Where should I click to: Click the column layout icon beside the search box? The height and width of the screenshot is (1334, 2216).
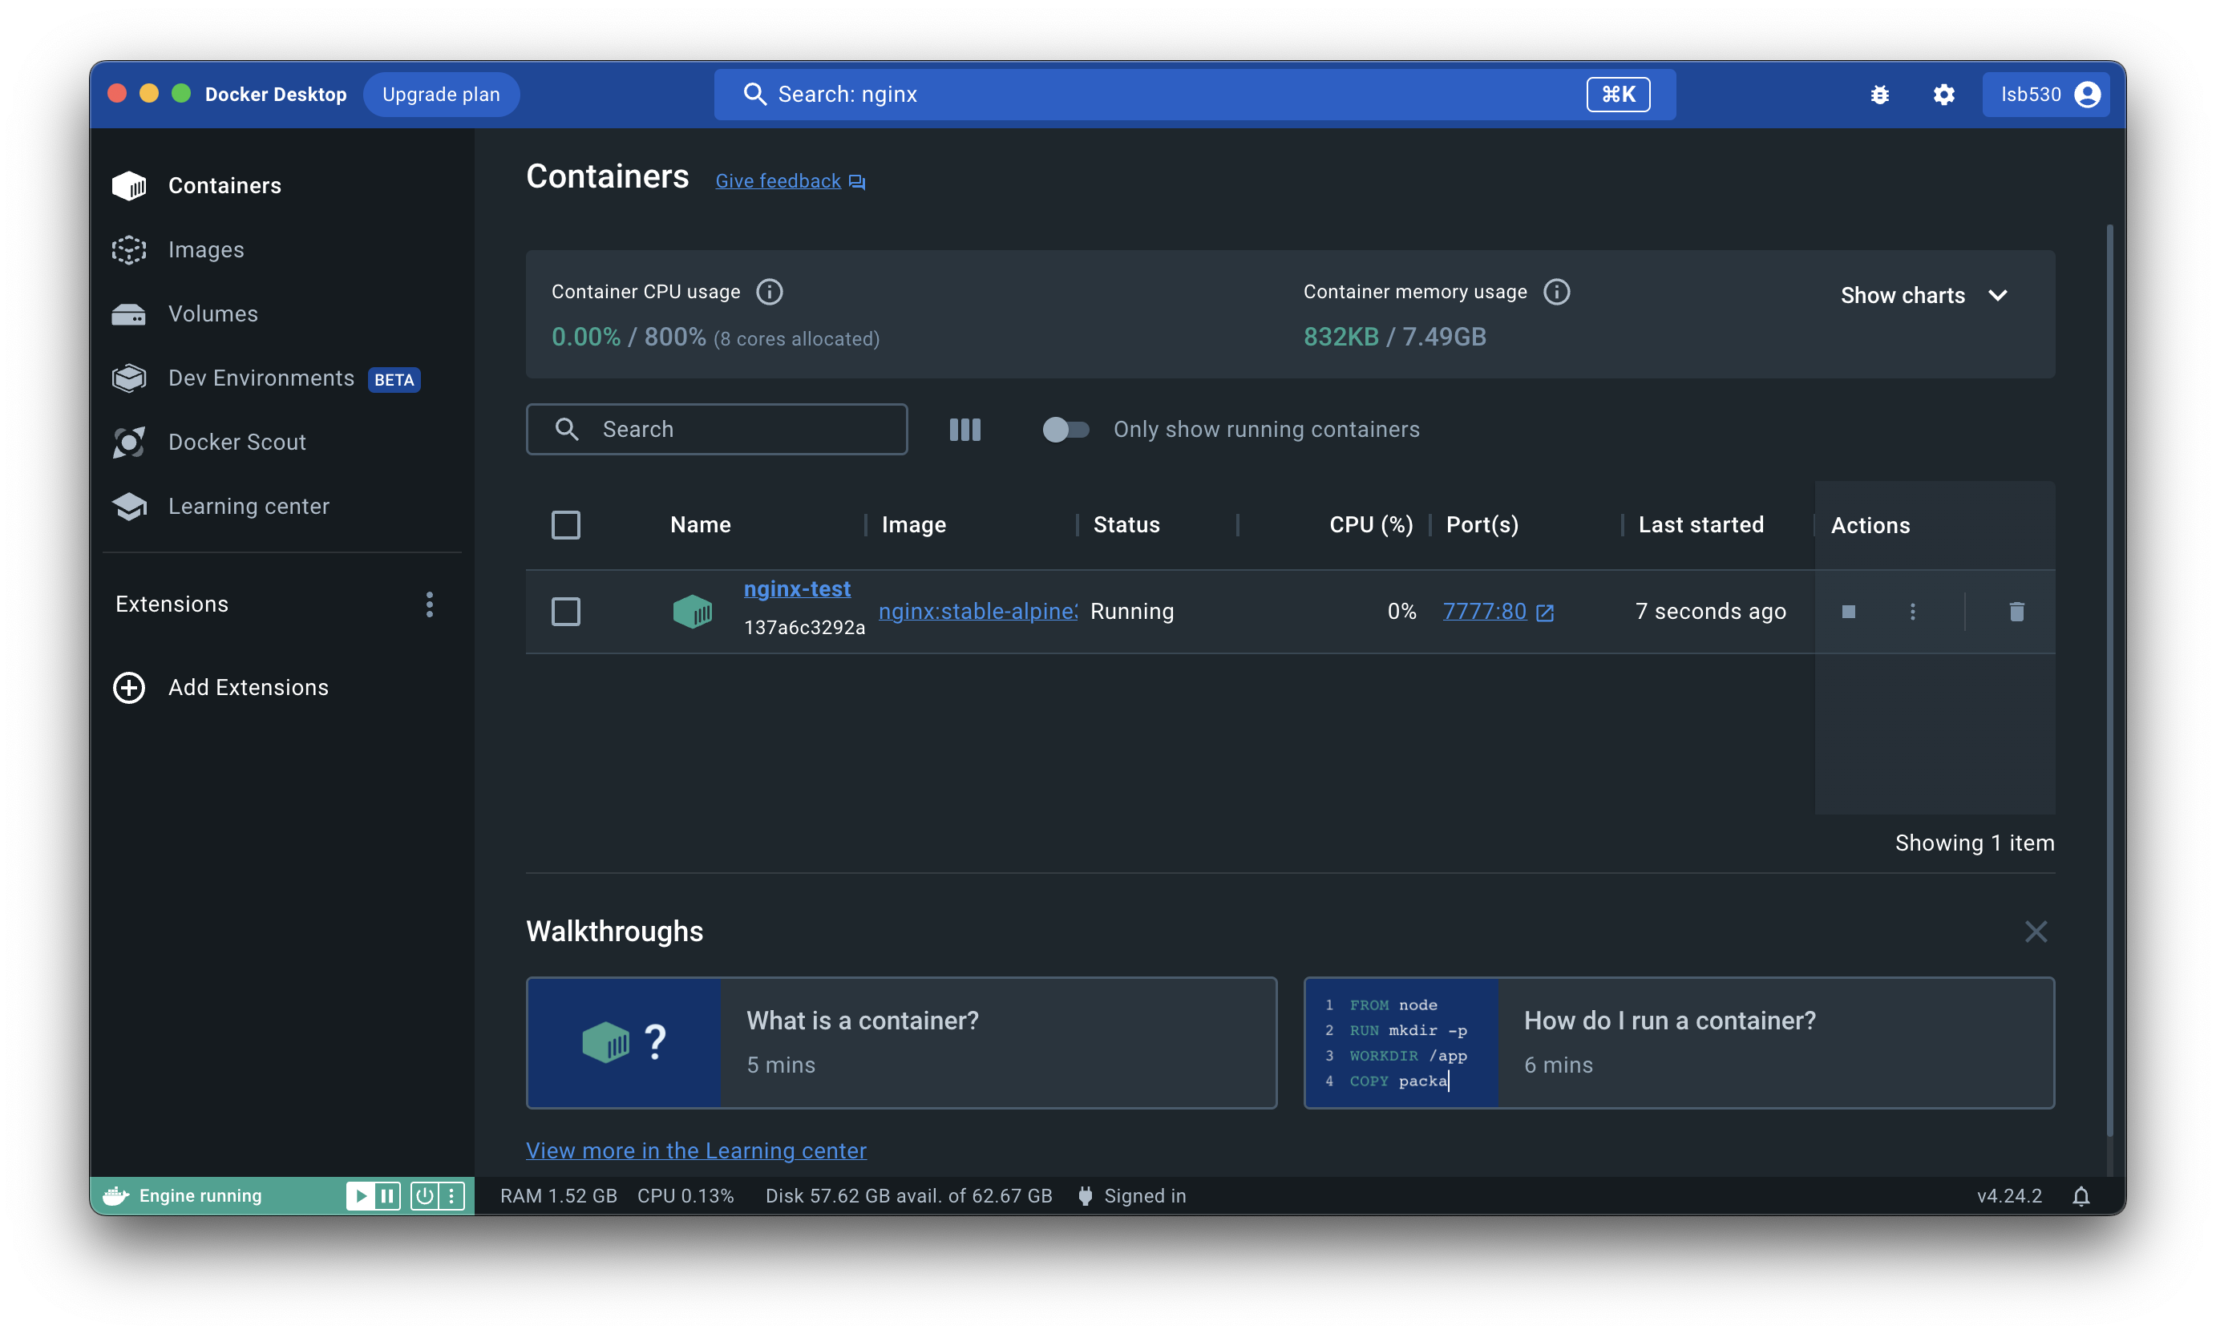(x=964, y=430)
